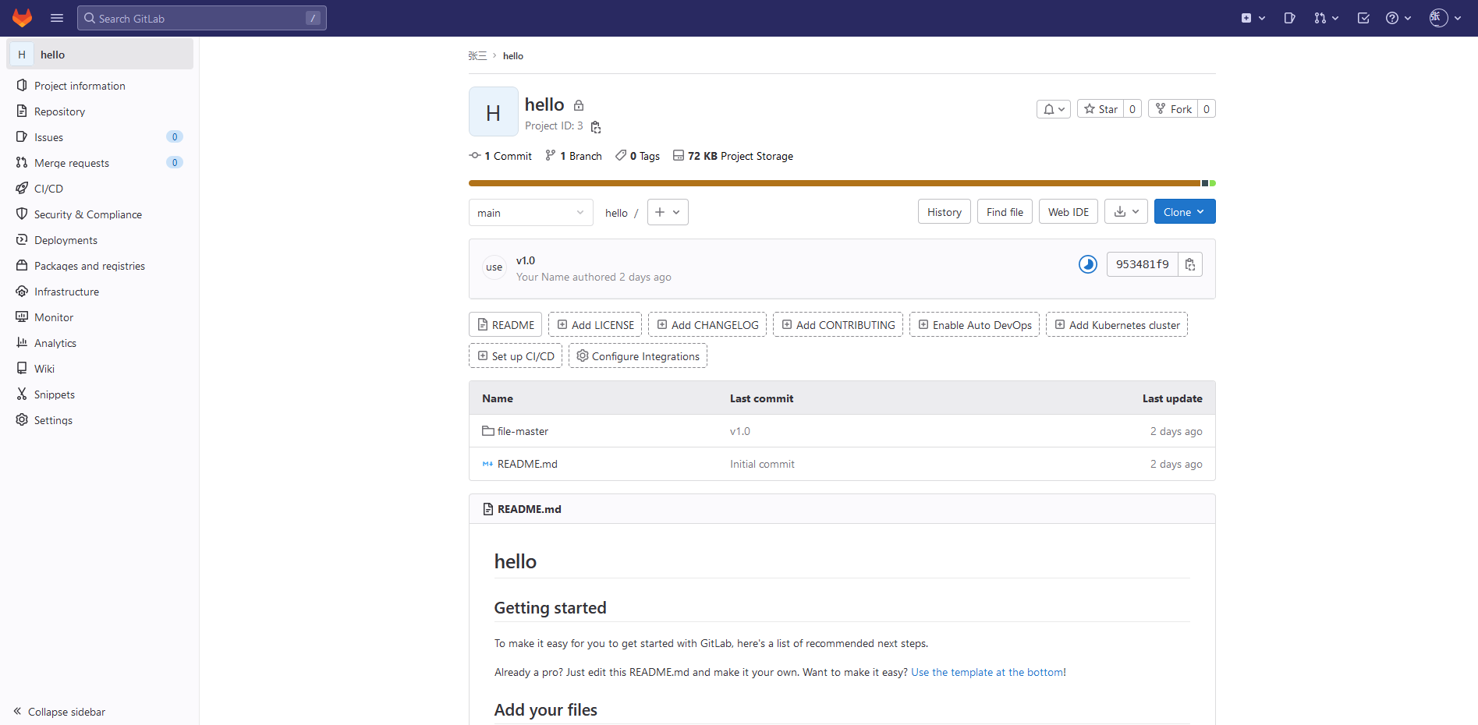The width and height of the screenshot is (1478, 725).
Task: Click the Packages and registries icon
Action: pyautogui.click(x=22, y=266)
